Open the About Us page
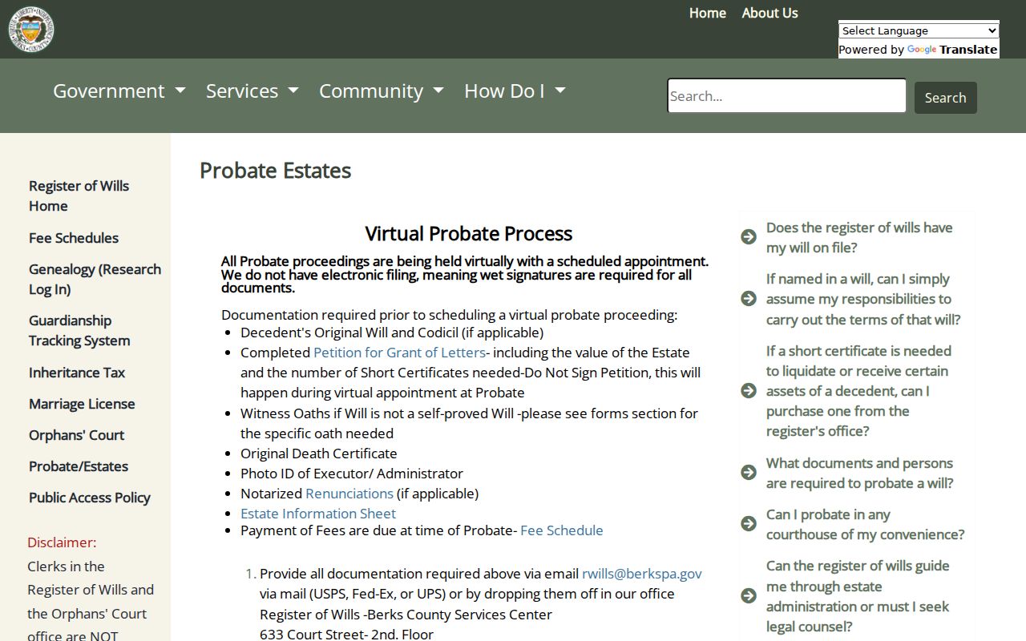This screenshot has width=1026, height=641. (769, 13)
